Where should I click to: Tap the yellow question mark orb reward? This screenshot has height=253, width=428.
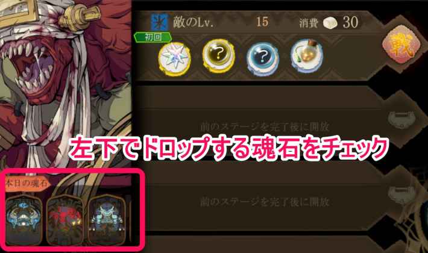click(219, 57)
